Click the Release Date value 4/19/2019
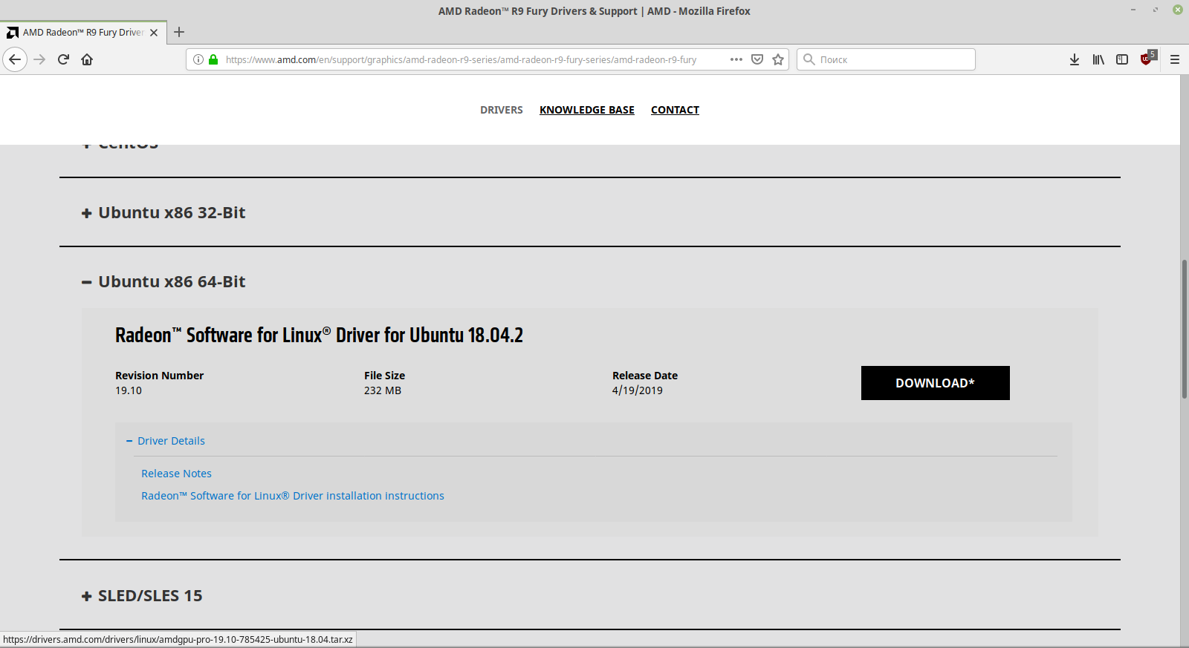 click(x=638, y=390)
